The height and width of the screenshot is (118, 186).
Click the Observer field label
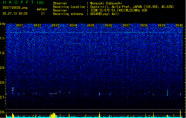pyautogui.click(x=60, y=3)
